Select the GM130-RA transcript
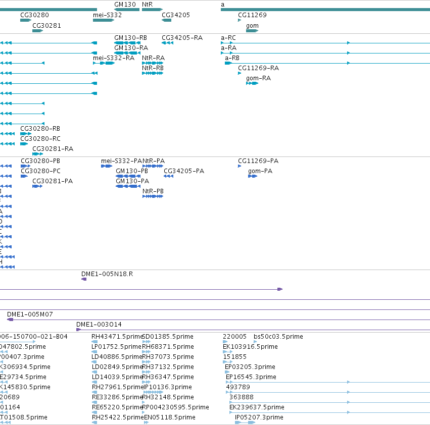This screenshot has width=430, height=425. coord(127,53)
